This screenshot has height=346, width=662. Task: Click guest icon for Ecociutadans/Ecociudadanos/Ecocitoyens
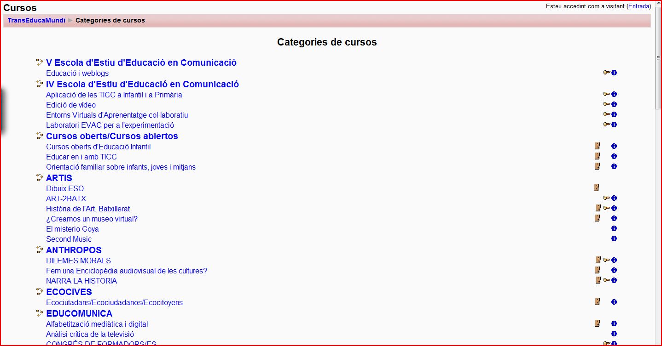(597, 302)
